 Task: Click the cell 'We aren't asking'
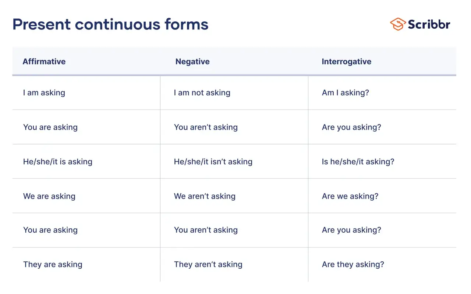pos(205,196)
